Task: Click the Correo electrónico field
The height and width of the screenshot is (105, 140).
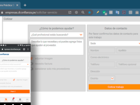Action: pyautogui.click(x=114, y=57)
